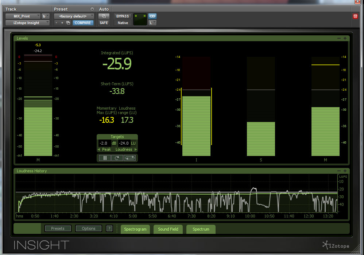
Task: Reset the loudness meters with the circular arrow
Action: [x=117, y=158]
